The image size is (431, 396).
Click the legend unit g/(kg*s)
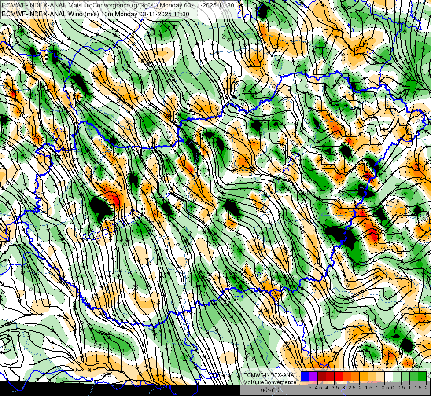tap(270, 390)
